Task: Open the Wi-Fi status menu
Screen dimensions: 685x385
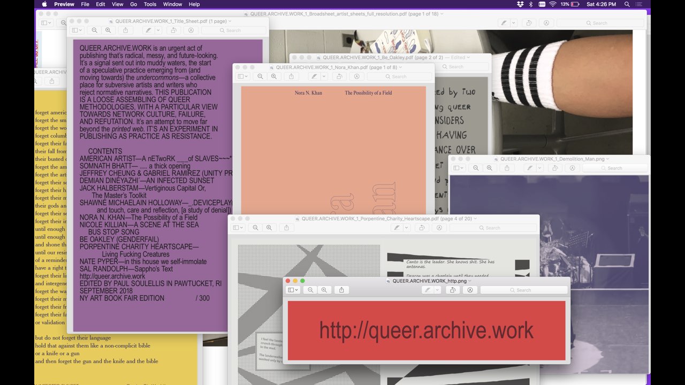Action: click(552, 4)
